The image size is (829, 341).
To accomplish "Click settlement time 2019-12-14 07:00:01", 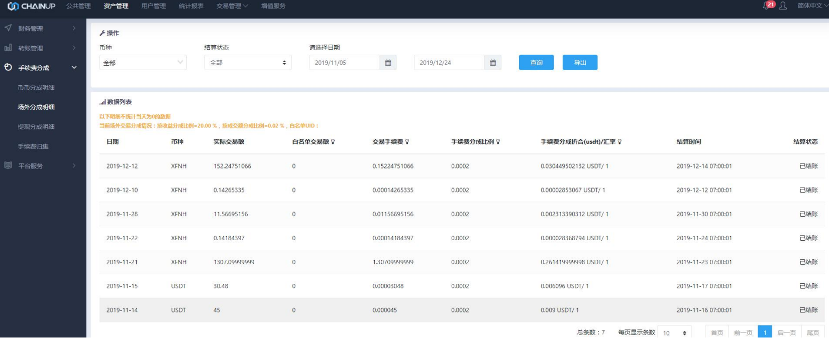I will tap(704, 166).
